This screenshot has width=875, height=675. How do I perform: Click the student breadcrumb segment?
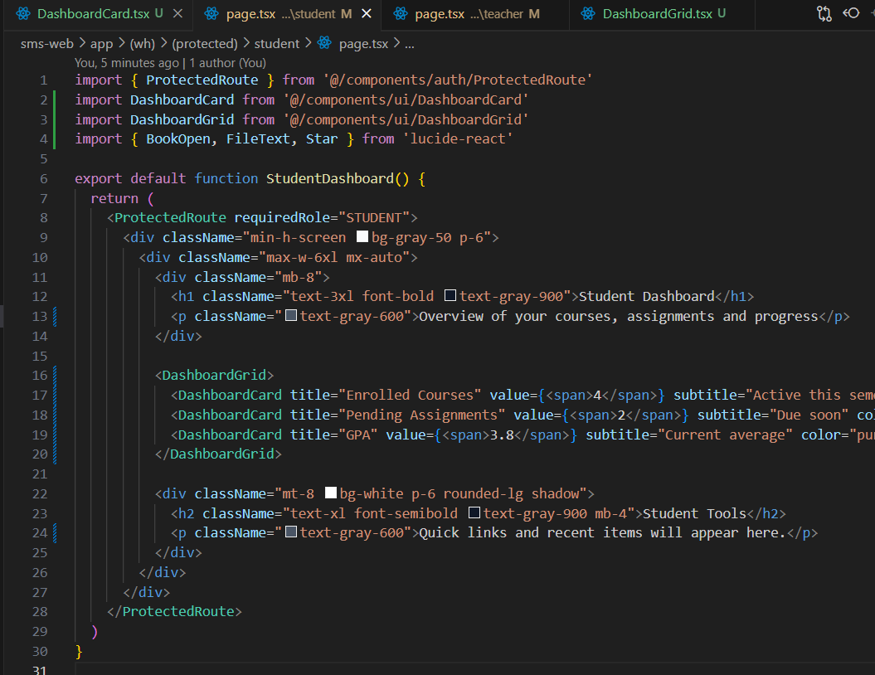277,43
